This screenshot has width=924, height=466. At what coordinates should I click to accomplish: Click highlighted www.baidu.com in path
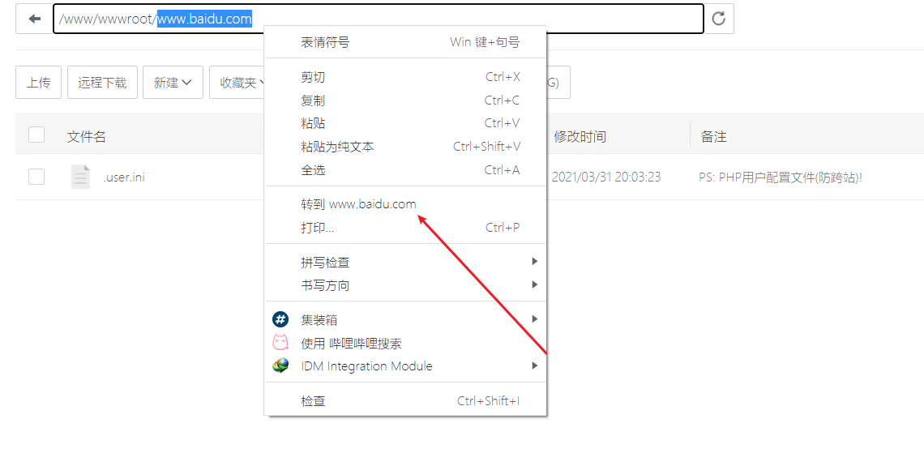pyautogui.click(x=204, y=19)
